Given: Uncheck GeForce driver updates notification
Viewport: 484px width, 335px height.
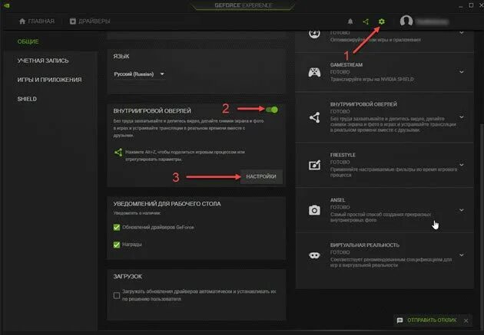Looking at the screenshot, I should pyautogui.click(x=117, y=227).
